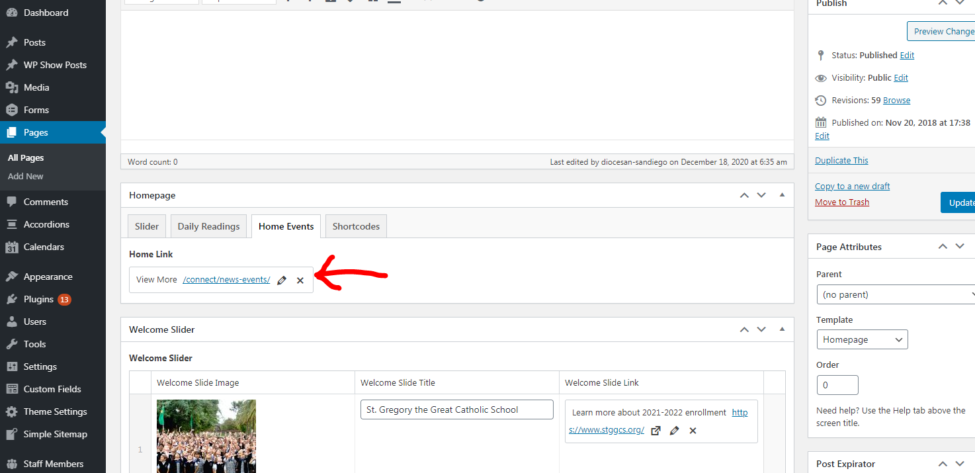Go to Theme Settings
The width and height of the screenshot is (975, 473).
click(55, 411)
